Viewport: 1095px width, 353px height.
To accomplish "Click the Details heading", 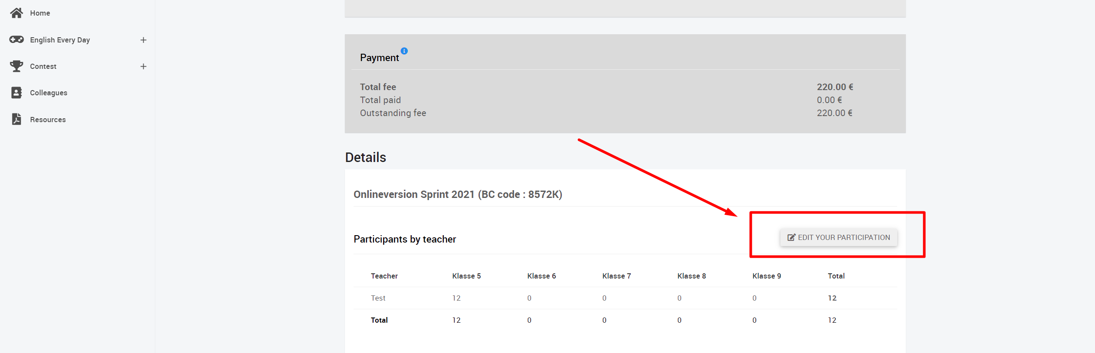I will 365,157.
